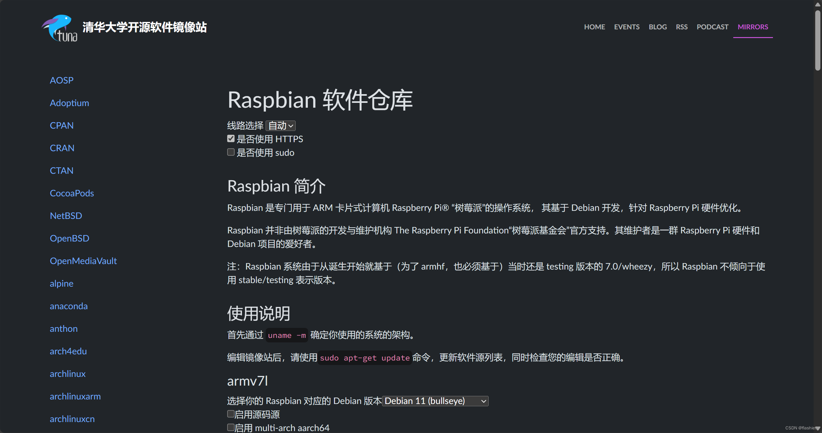This screenshot has height=433, width=822.
Task: Click the 清华大学开源软件镜像站 site title
Action: click(144, 27)
